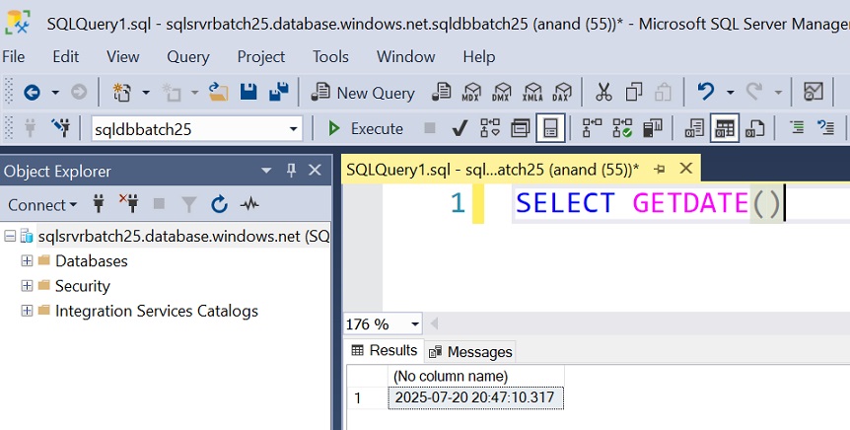Screen dimensions: 850x430
Task: Refresh the Object Explorer tree
Action: [x=220, y=204]
